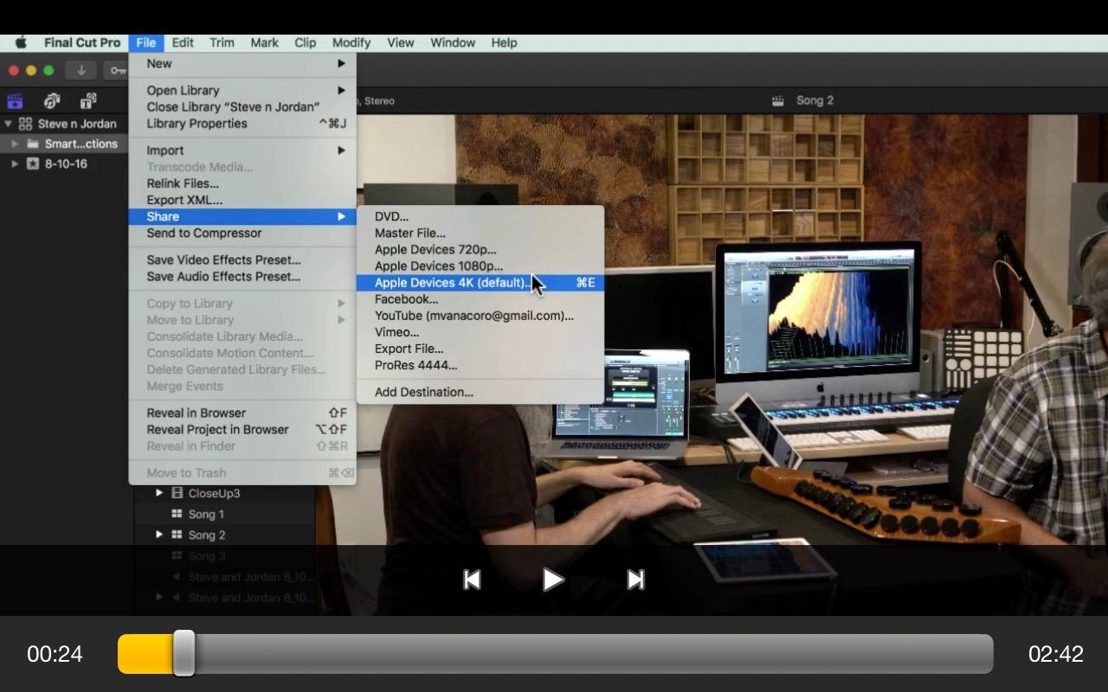Screen dimensions: 1108x692
Task: Open the Modify menu
Action: point(351,42)
